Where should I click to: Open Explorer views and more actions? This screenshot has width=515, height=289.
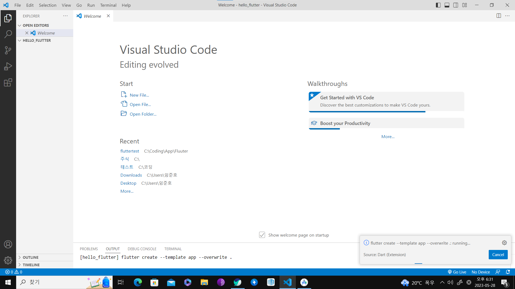coord(65,16)
